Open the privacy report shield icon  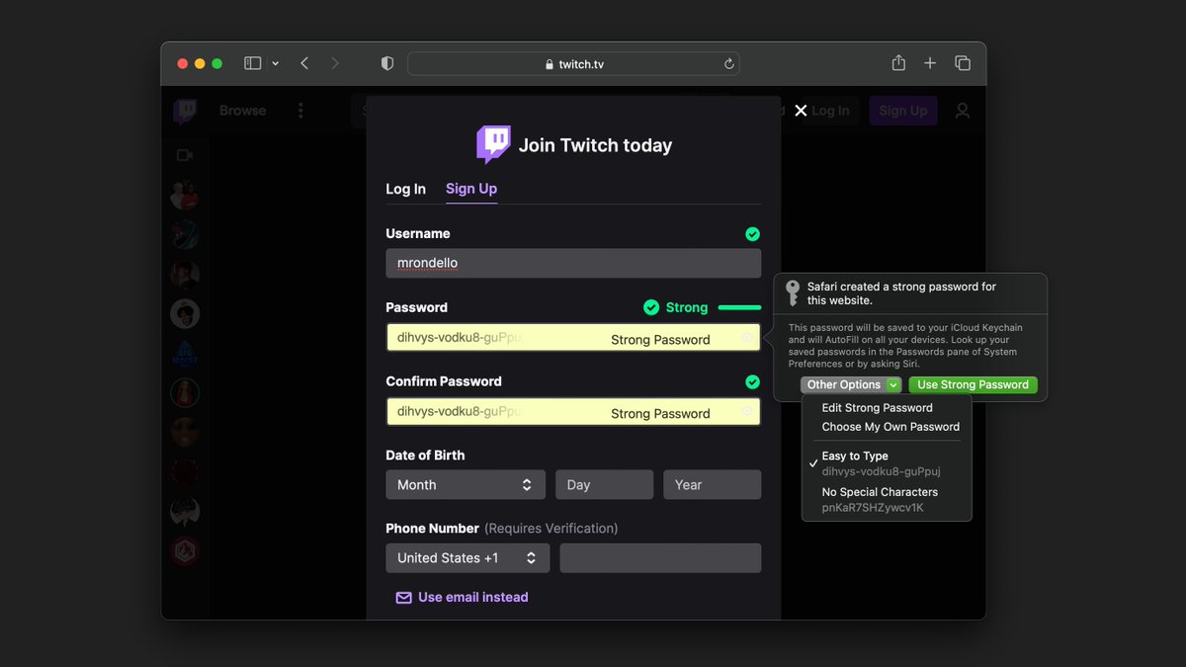(x=387, y=63)
